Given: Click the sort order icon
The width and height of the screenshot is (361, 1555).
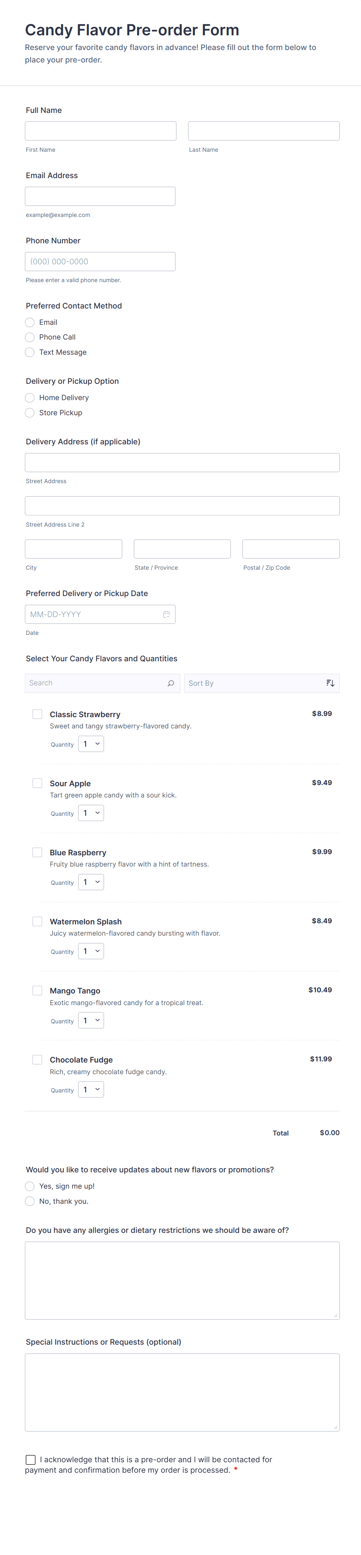Looking at the screenshot, I should [330, 683].
